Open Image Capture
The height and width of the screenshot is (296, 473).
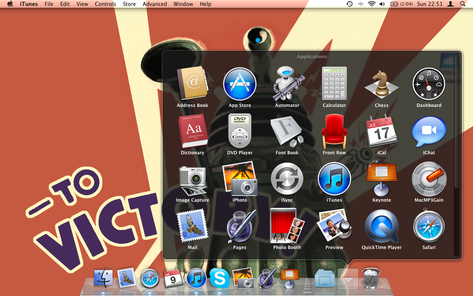193,180
